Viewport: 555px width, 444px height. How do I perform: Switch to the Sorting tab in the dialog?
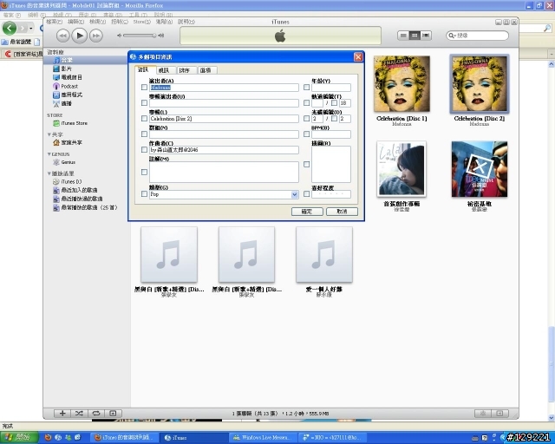pos(186,70)
